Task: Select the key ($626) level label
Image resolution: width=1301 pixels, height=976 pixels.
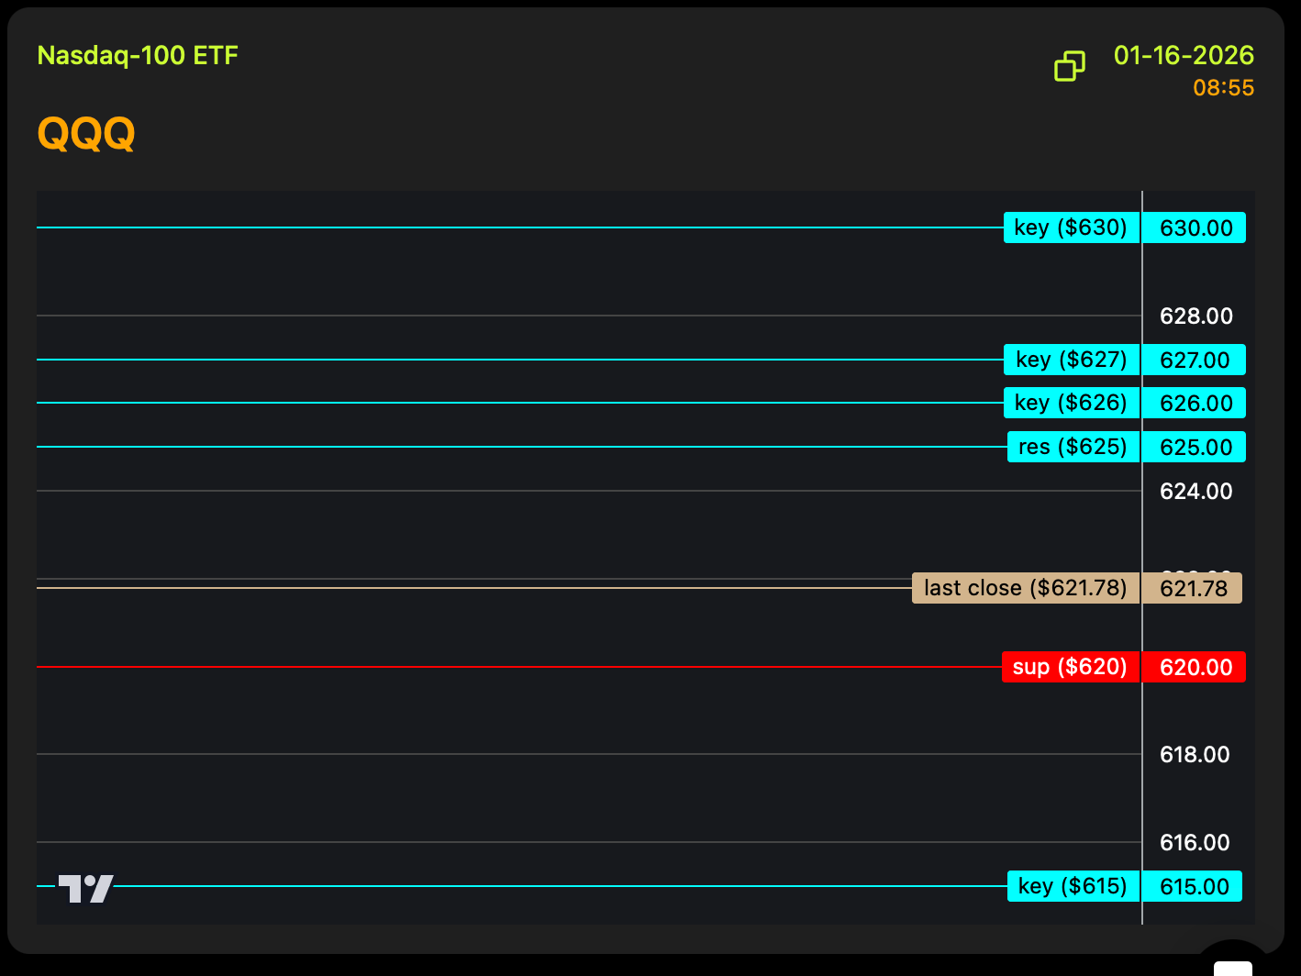Action: 1071,403
